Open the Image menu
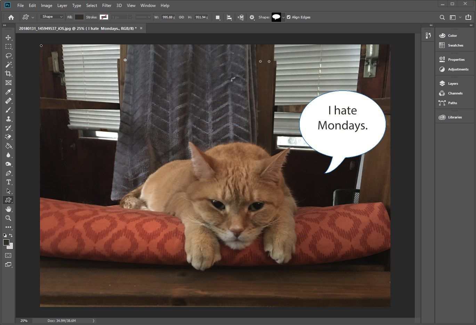The height and width of the screenshot is (325, 476). coord(47,6)
